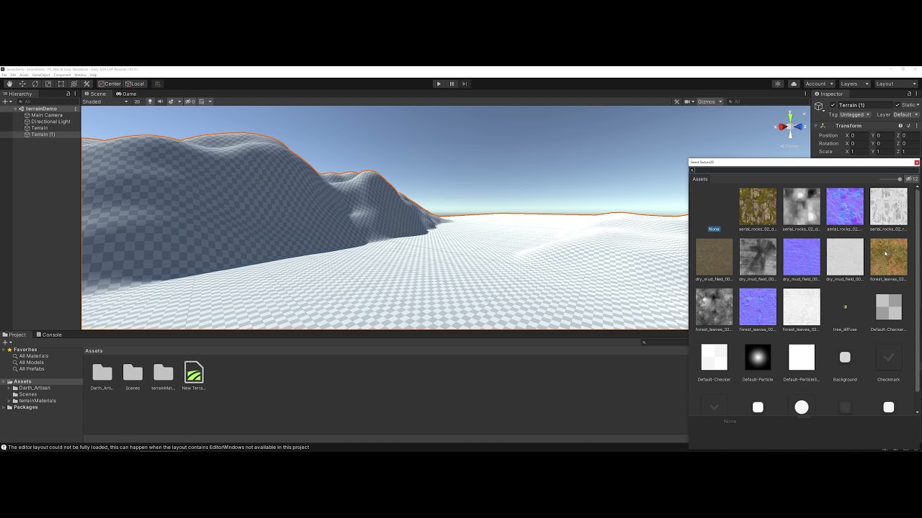Click the Select Texture2D search field
The image size is (922, 518).
pyautogui.click(x=803, y=171)
